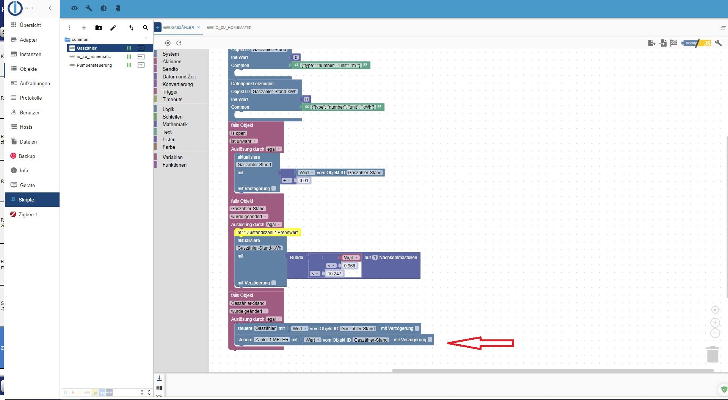Screen dimensions: 728x400
Task: Toggle the theme brightness icon
Action: 104,8
